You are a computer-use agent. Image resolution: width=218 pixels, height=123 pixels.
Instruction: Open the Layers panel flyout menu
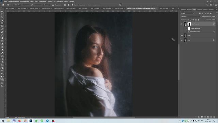pos(217,10)
